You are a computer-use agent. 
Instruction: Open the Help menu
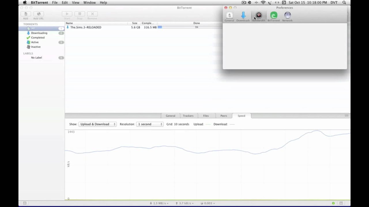pyautogui.click(x=103, y=3)
